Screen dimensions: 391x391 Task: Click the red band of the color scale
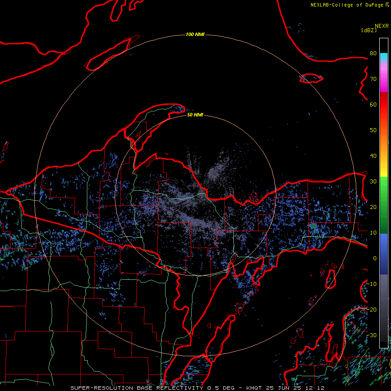(x=384, y=105)
